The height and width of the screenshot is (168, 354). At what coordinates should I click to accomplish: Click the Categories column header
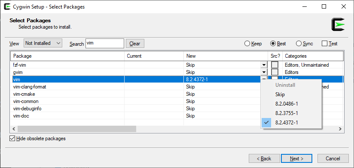(313, 56)
